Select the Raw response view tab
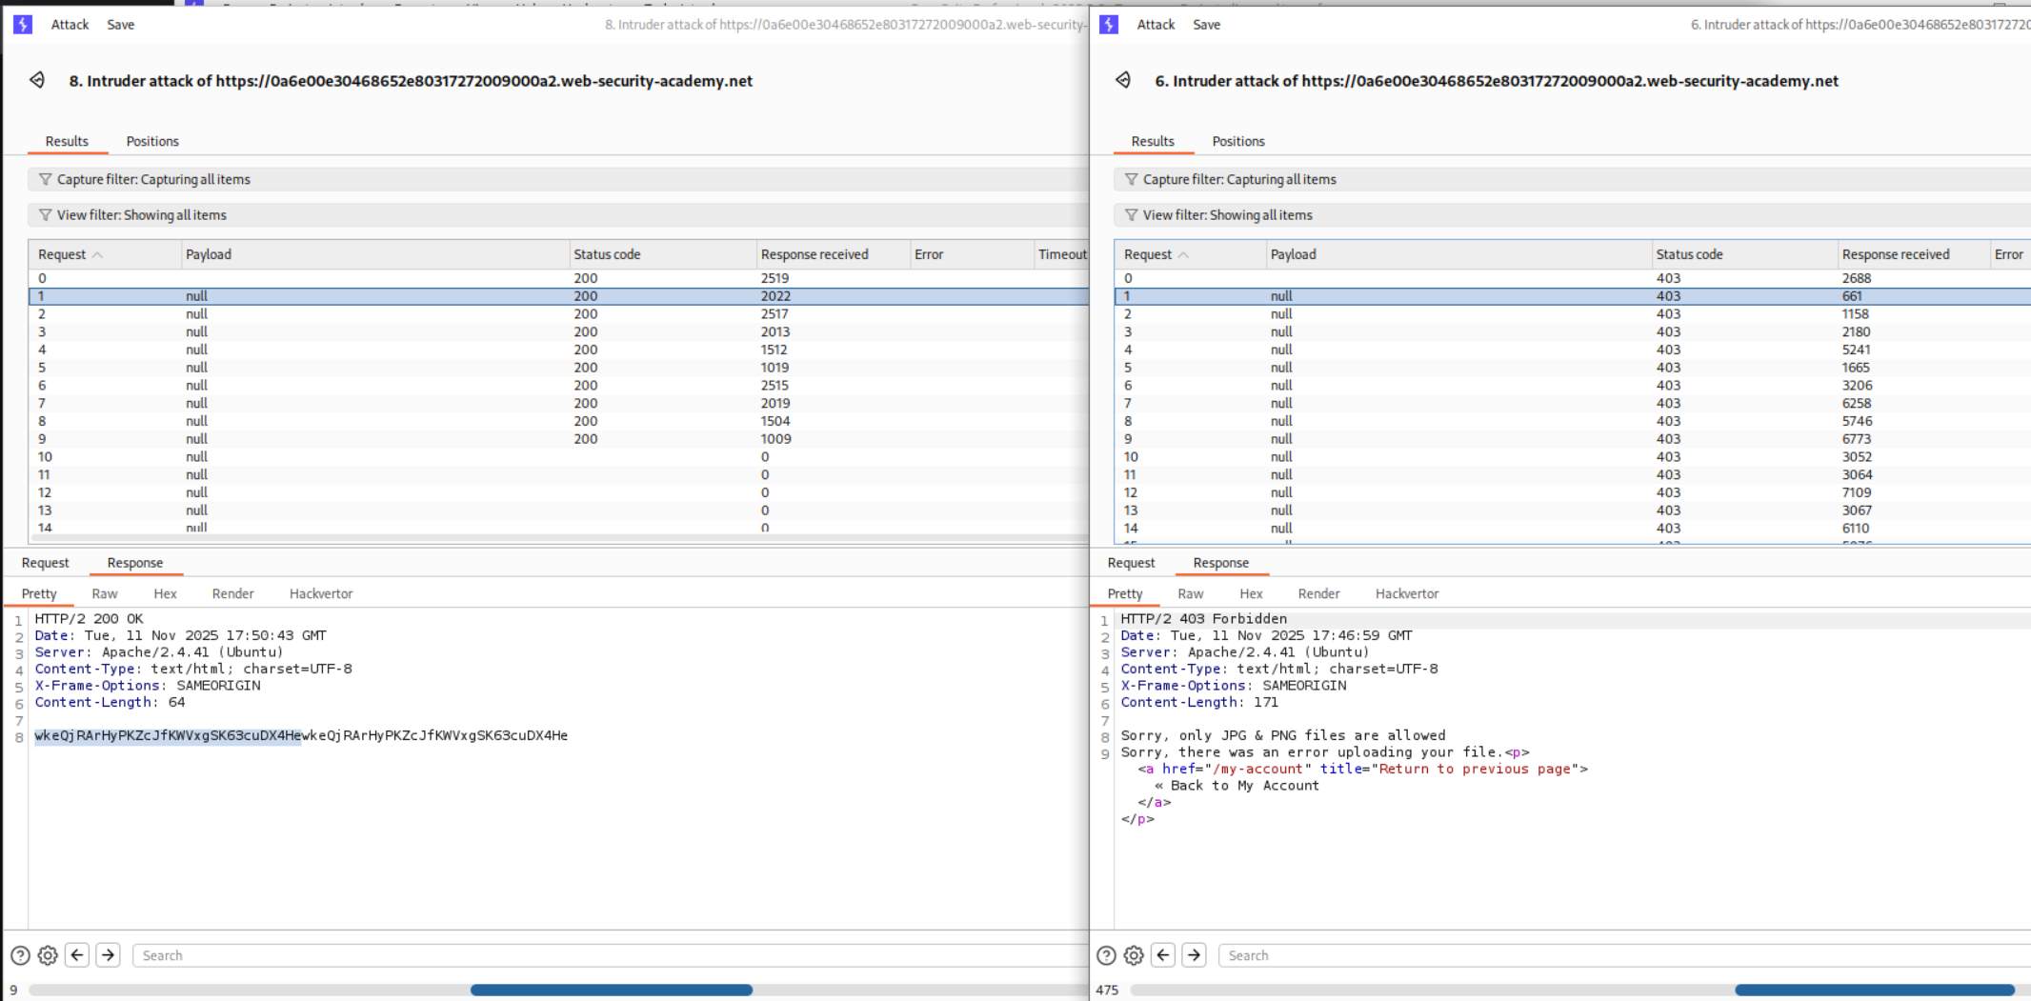Image resolution: width=2031 pixels, height=1001 pixels. 104,592
